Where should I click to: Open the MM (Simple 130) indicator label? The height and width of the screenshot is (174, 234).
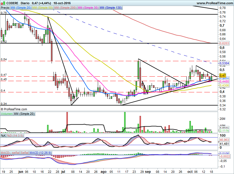coord(111,8)
